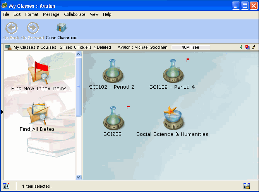Click the pencil icon in the info bar
This screenshot has width=259, height=192.
[254, 47]
